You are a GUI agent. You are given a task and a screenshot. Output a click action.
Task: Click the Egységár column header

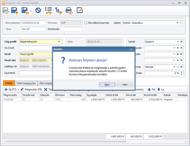[96, 95]
